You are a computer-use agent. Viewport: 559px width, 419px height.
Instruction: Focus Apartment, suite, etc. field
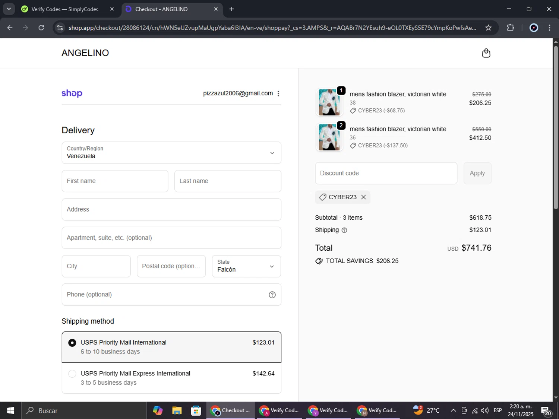[x=171, y=238]
